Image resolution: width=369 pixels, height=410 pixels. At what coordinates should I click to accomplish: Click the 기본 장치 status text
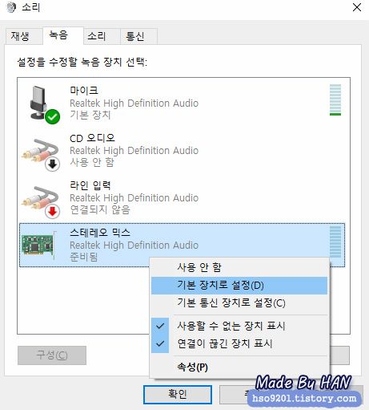point(90,115)
